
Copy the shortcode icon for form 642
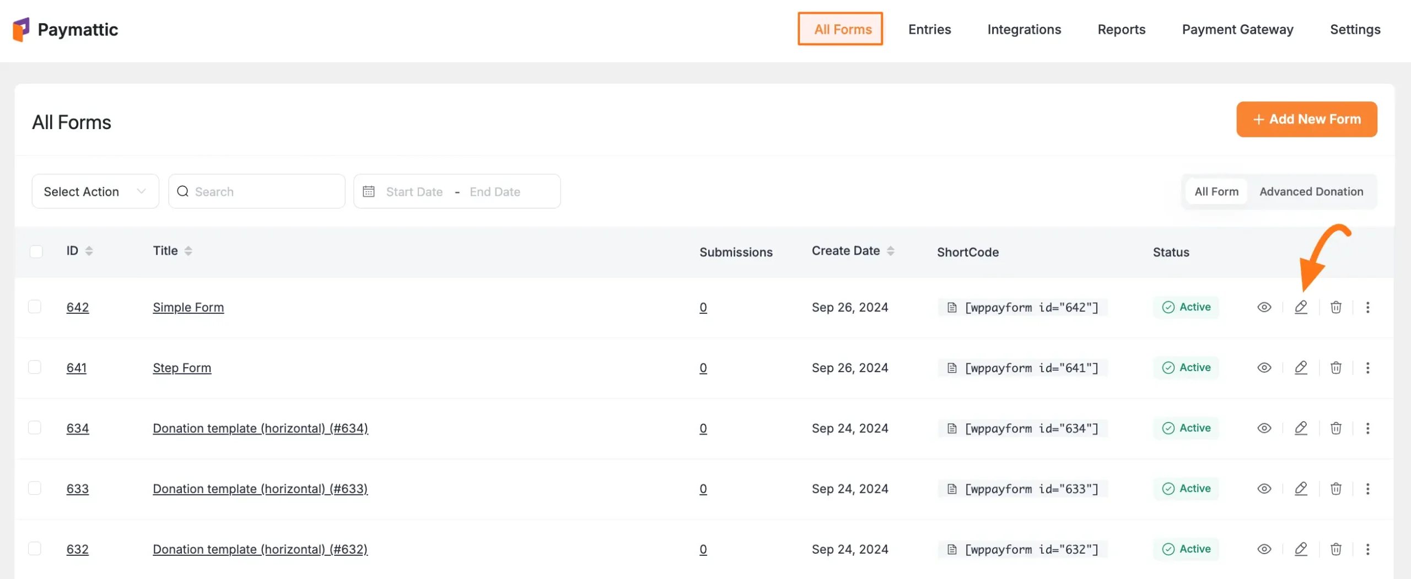pos(952,308)
